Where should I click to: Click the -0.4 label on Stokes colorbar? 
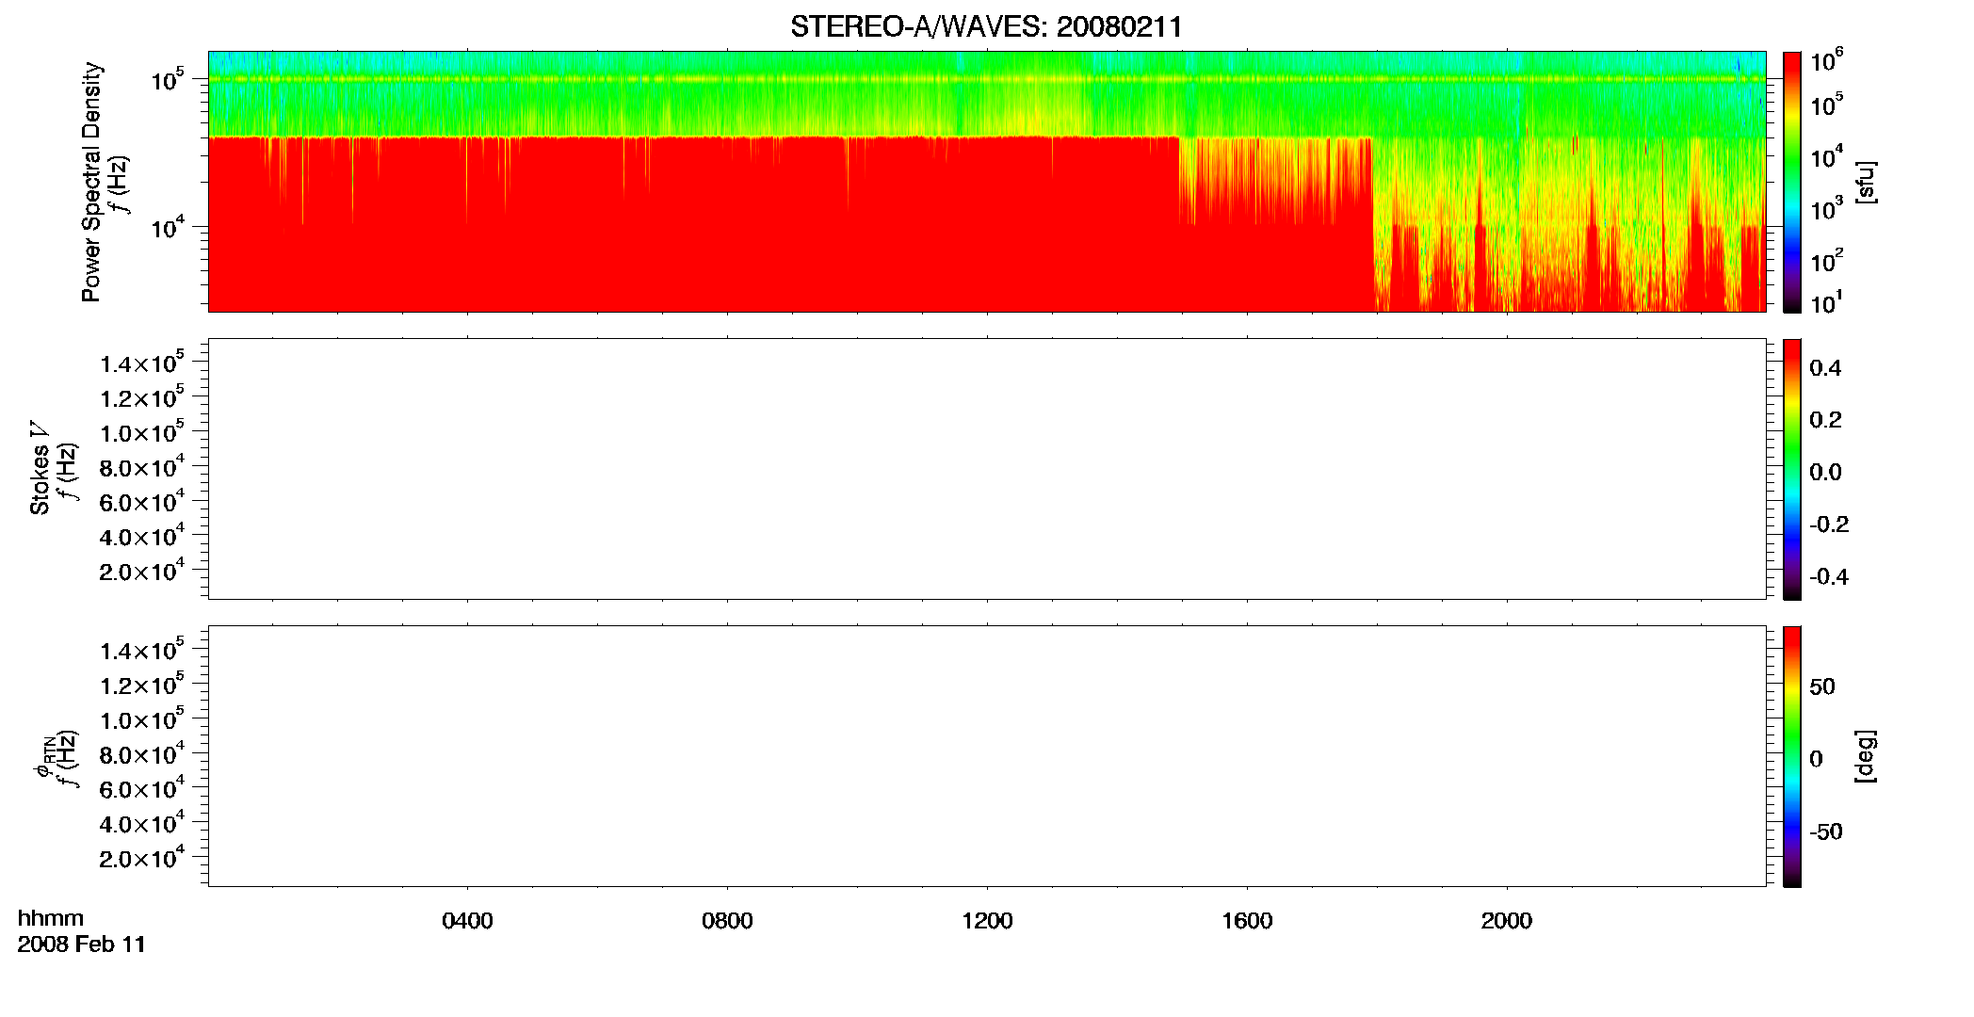point(1829,577)
